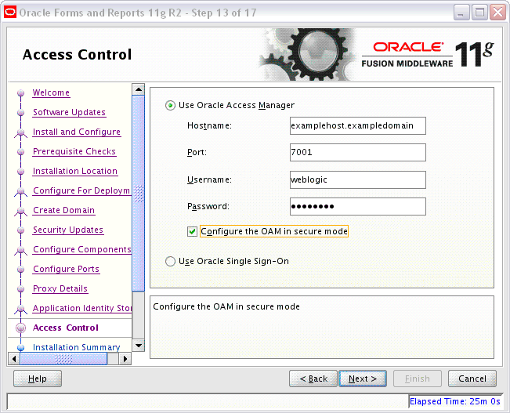Click the Installation Summary step bullet icon
510x413 pixels.
click(21, 348)
